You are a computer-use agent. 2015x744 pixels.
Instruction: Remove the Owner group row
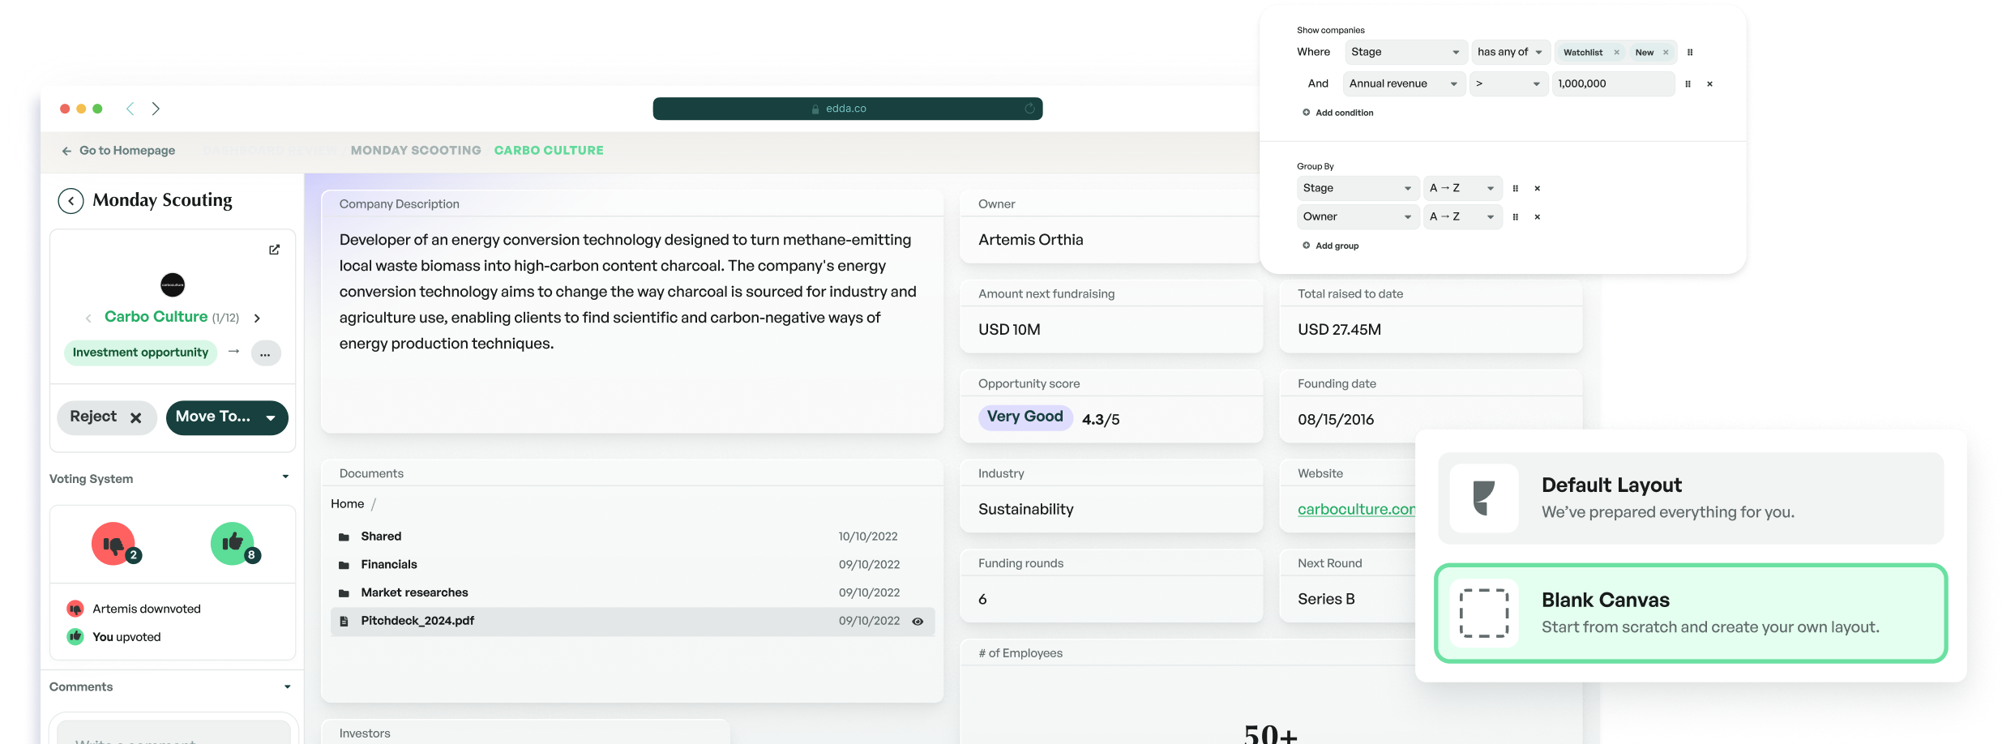tap(1537, 217)
